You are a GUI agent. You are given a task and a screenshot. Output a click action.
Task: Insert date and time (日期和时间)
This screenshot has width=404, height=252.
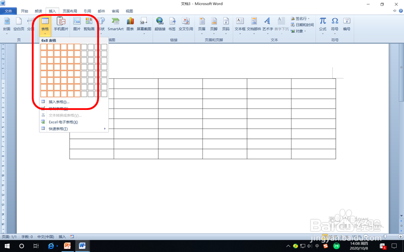302,25
